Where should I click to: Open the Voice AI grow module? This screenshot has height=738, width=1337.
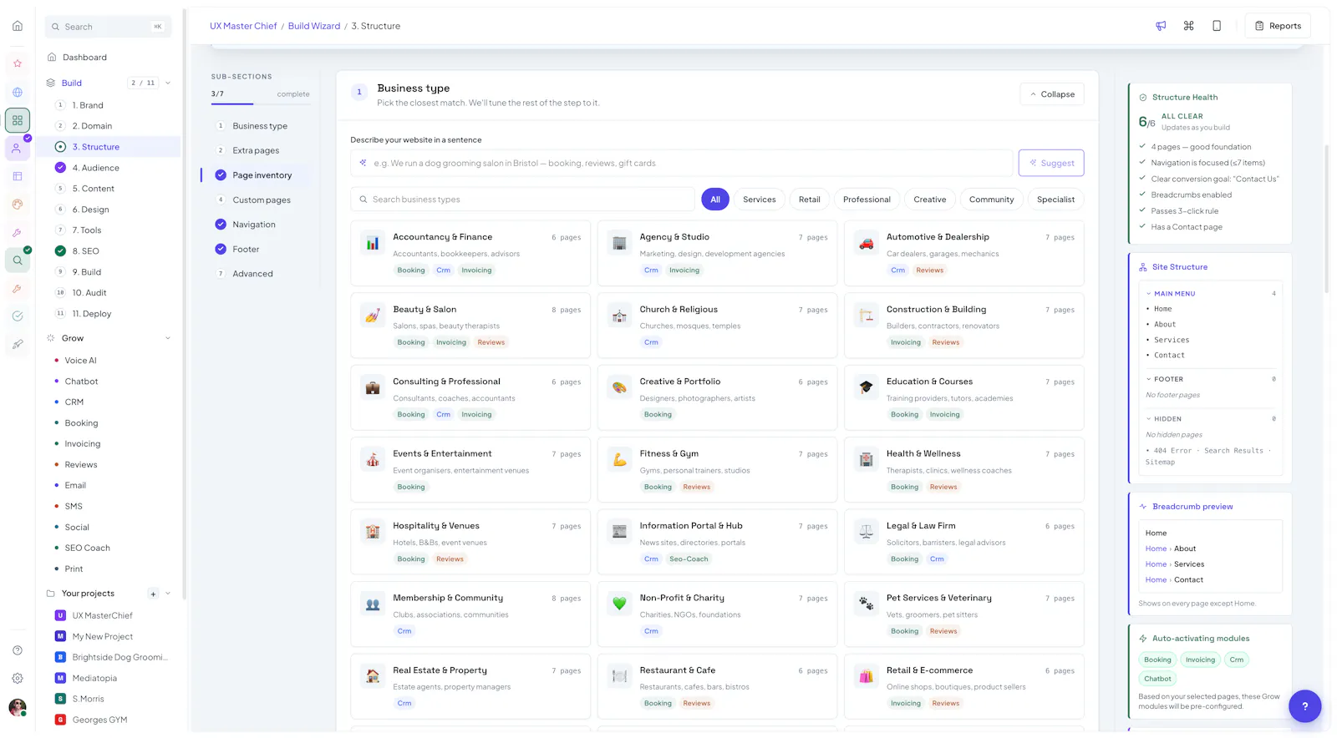(80, 361)
